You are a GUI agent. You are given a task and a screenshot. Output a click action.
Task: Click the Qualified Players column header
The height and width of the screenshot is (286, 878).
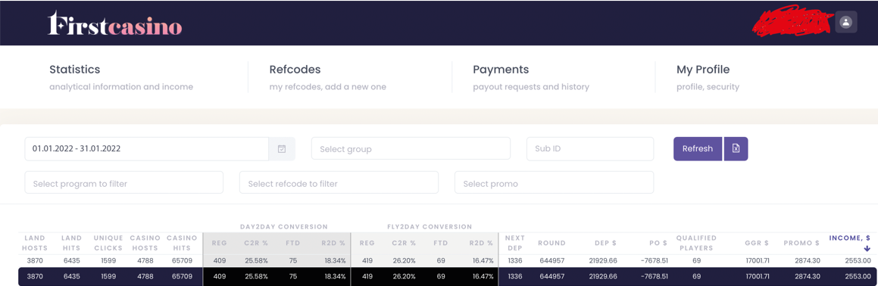point(696,243)
